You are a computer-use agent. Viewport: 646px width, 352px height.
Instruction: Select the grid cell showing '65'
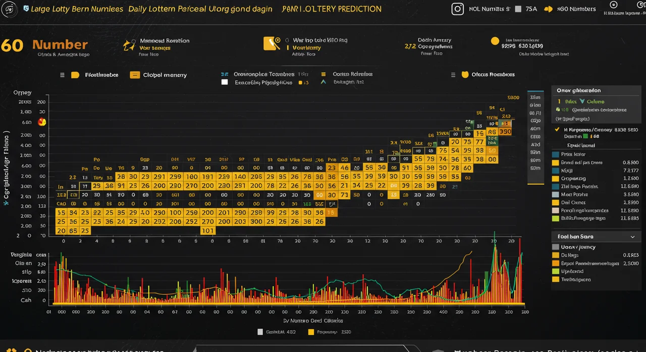coord(74,230)
